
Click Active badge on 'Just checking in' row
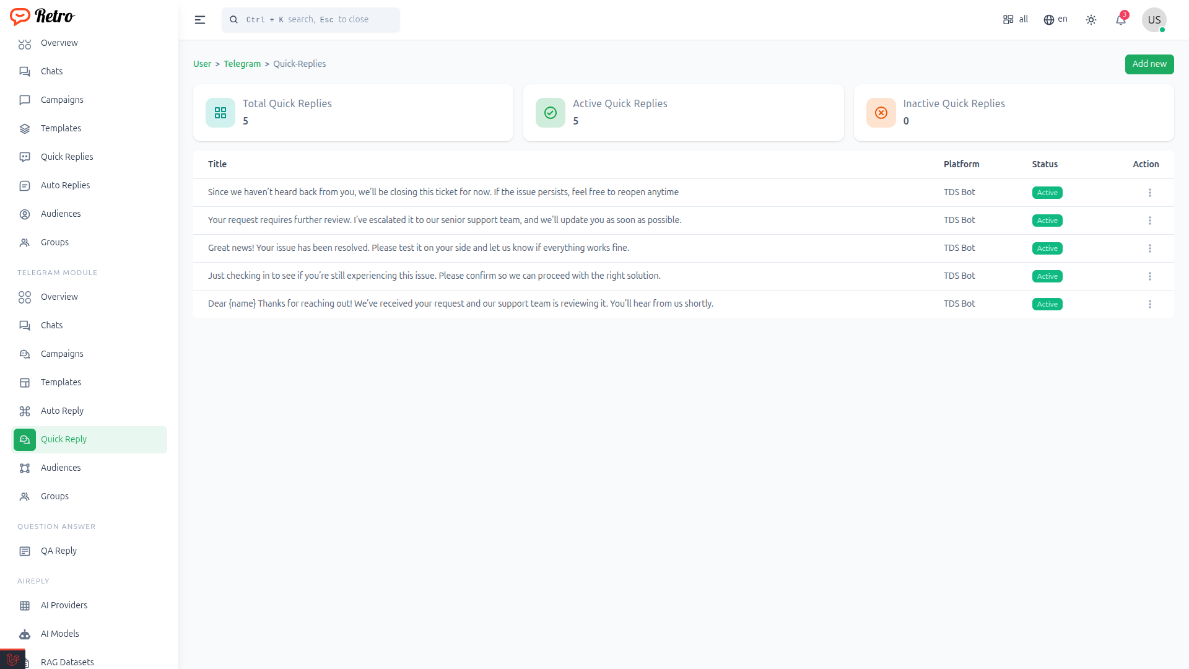click(x=1047, y=276)
